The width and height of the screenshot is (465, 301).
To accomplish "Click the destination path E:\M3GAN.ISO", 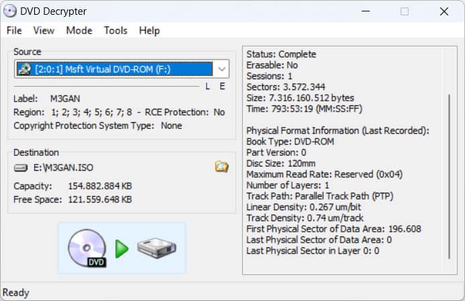I will pos(63,168).
